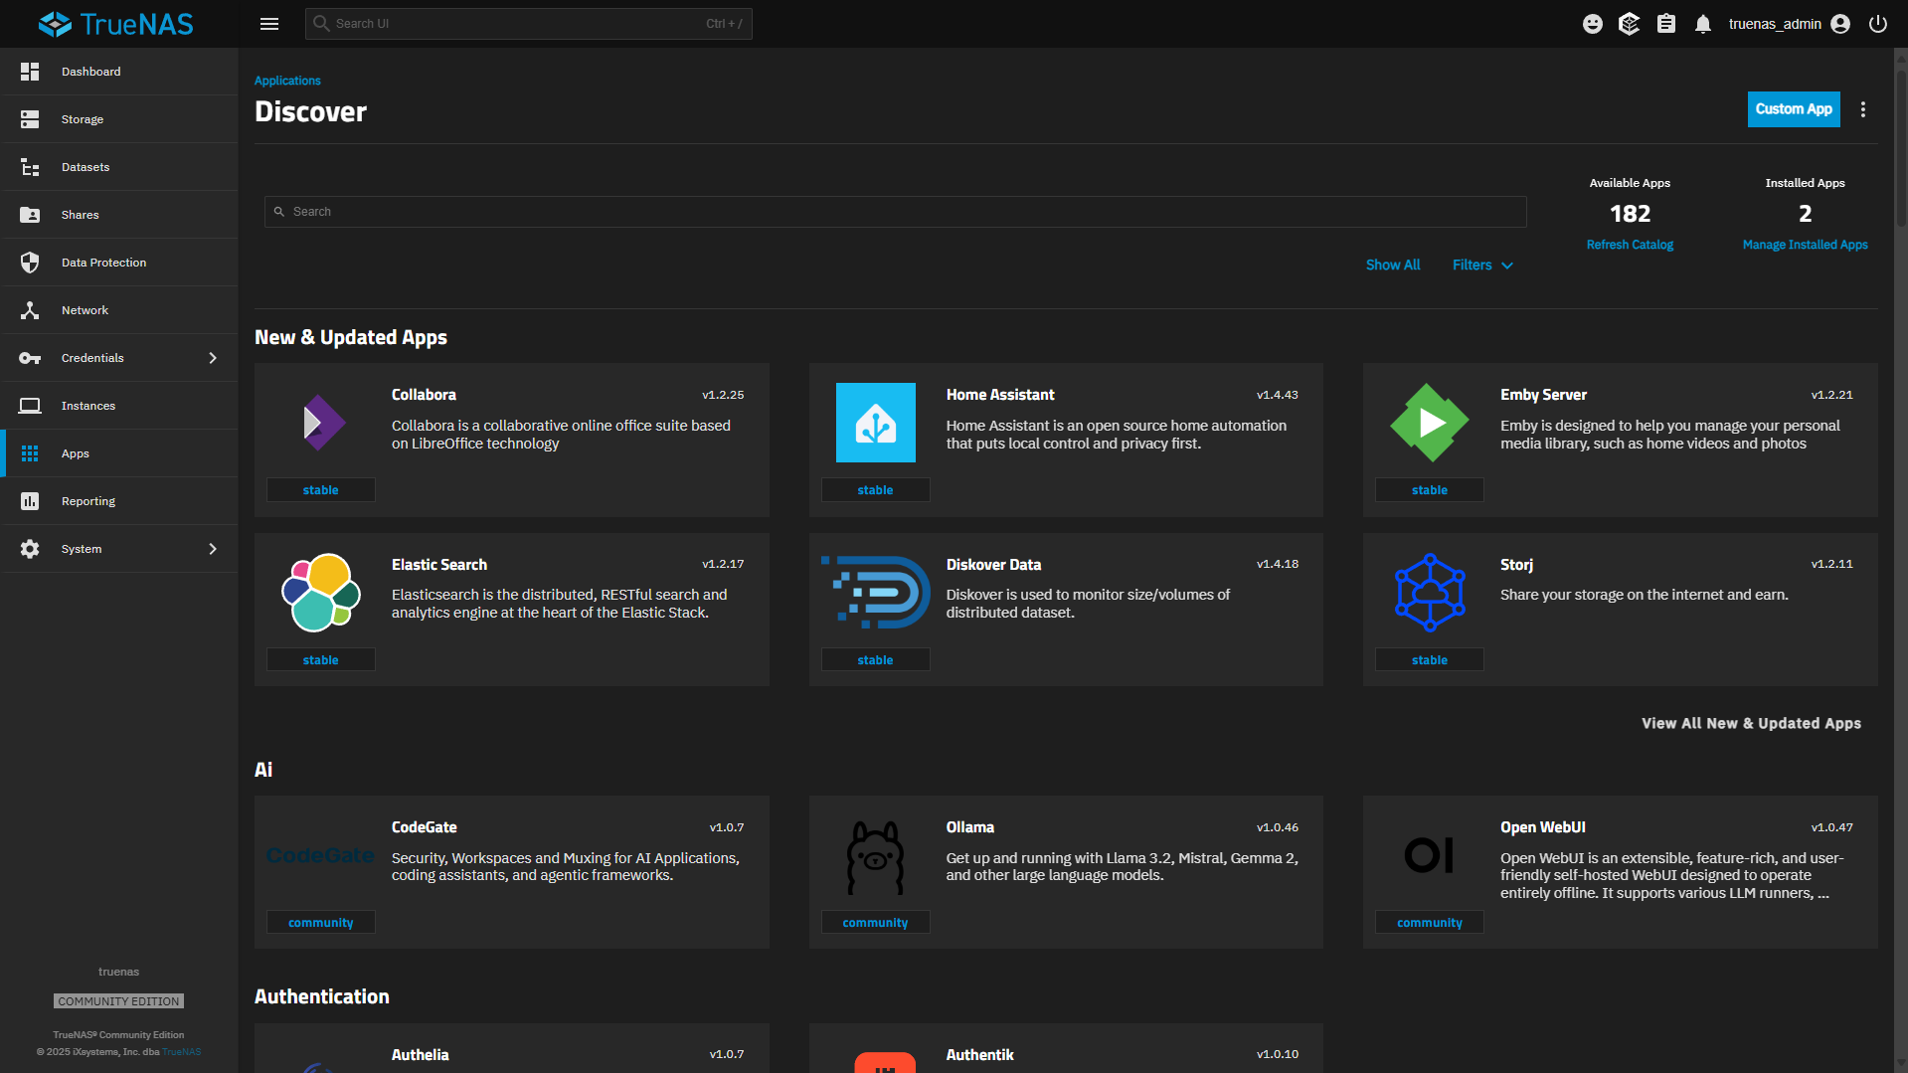This screenshot has width=1908, height=1073.
Task: Click the System gear icon
Action: [x=30, y=549]
